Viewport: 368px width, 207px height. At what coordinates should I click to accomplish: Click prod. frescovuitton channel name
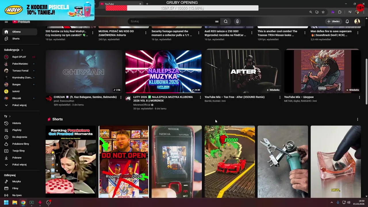64,101
